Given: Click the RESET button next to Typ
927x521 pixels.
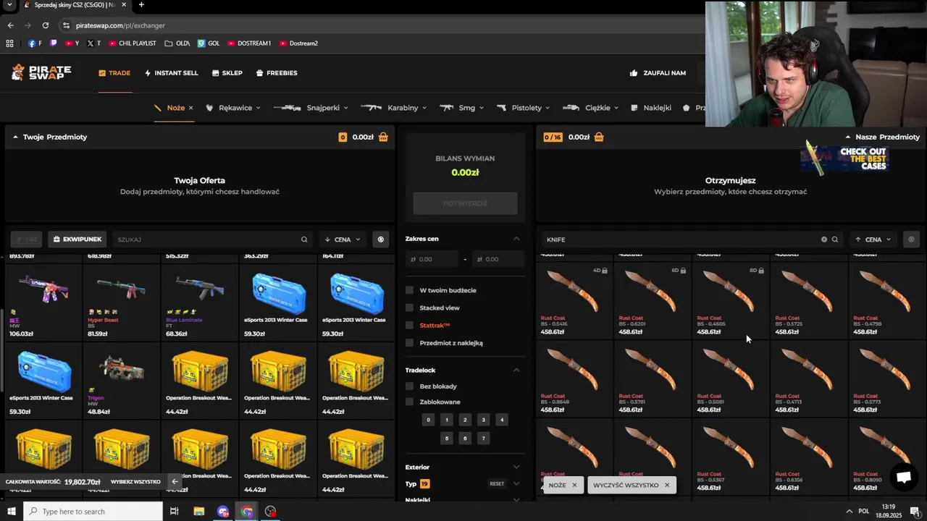Looking at the screenshot, I should click(x=497, y=483).
